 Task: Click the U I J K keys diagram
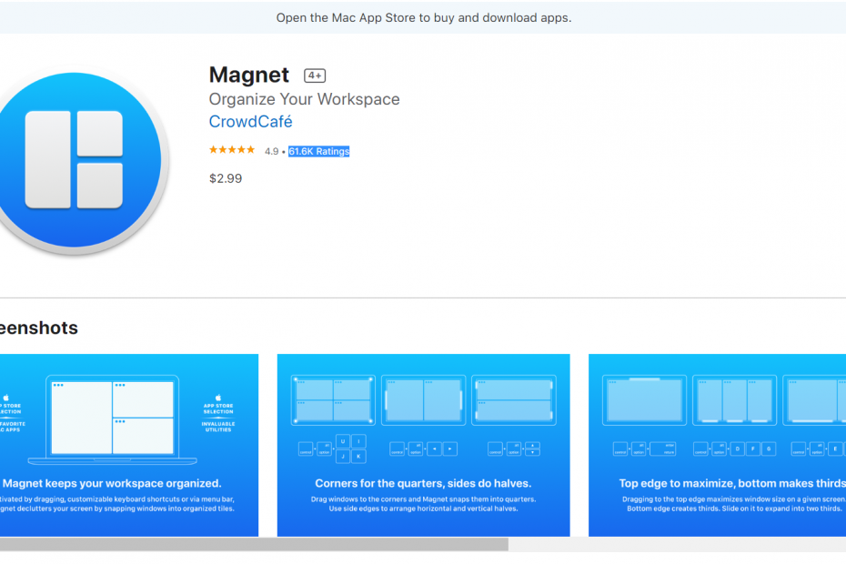(x=351, y=448)
